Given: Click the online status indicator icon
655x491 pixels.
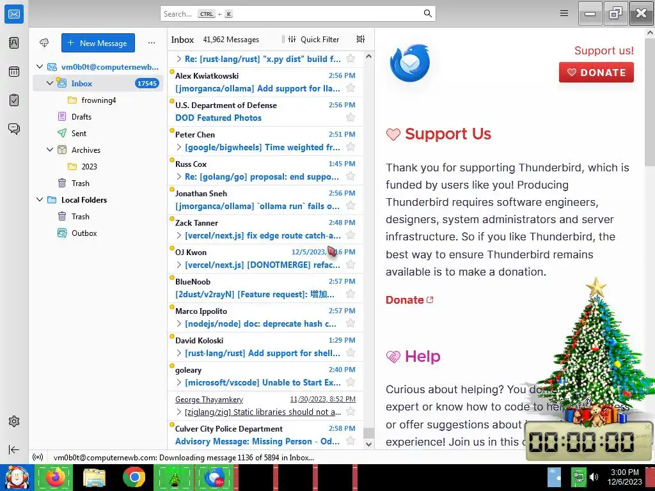Looking at the screenshot, I should (x=38, y=457).
